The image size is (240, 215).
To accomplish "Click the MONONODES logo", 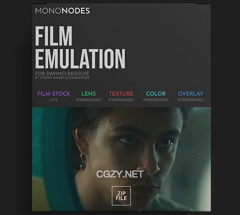I will pos(62,11).
